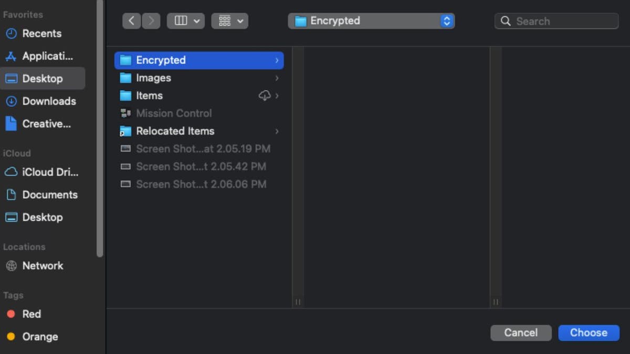The height and width of the screenshot is (354, 630).
Task: Open Applications from sidebar favorites
Action: [x=46, y=56]
